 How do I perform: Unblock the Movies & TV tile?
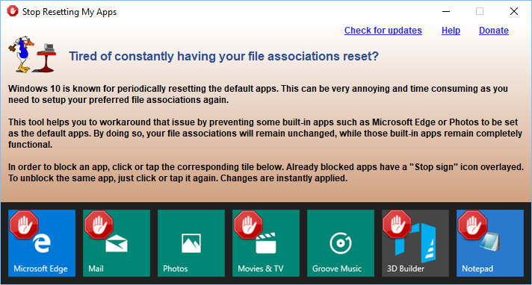[x=266, y=243]
